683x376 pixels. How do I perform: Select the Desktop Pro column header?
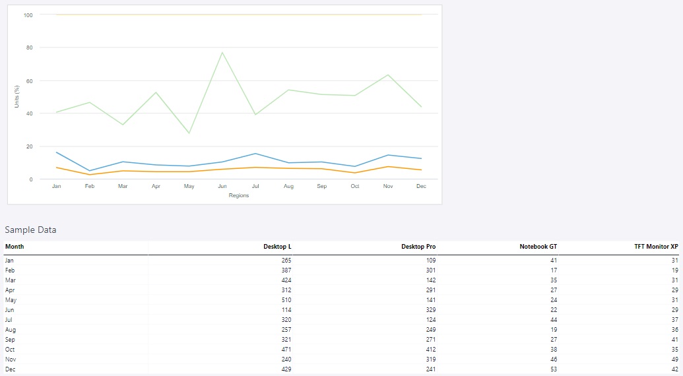[418, 247]
